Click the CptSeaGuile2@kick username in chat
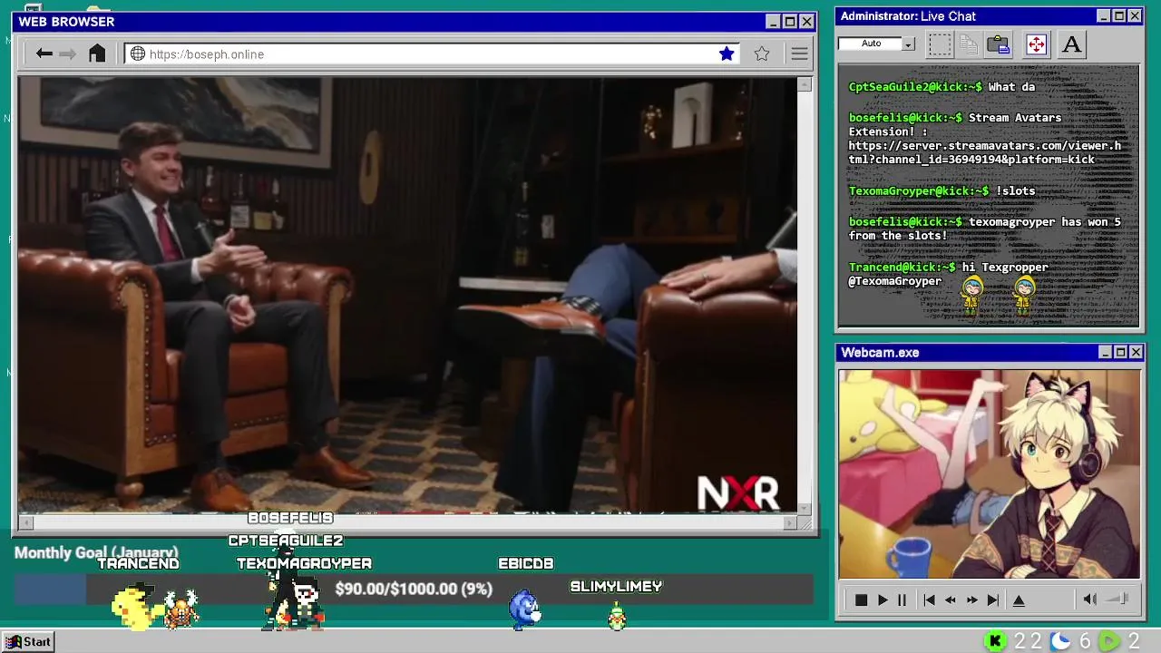 click(x=915, y=87)
